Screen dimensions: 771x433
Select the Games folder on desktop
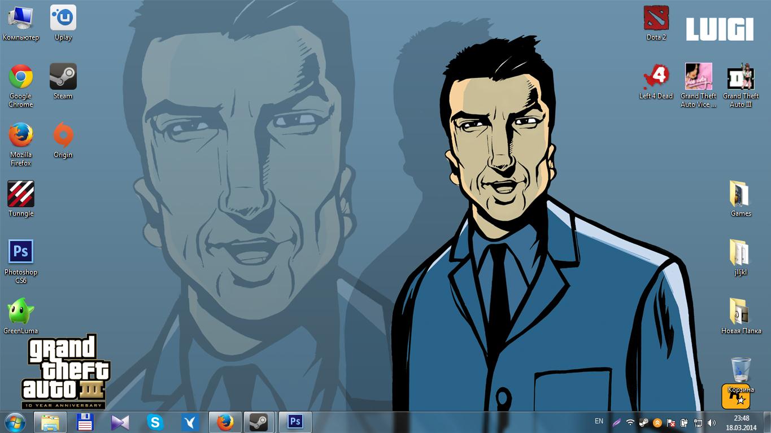tap(741, 199)
